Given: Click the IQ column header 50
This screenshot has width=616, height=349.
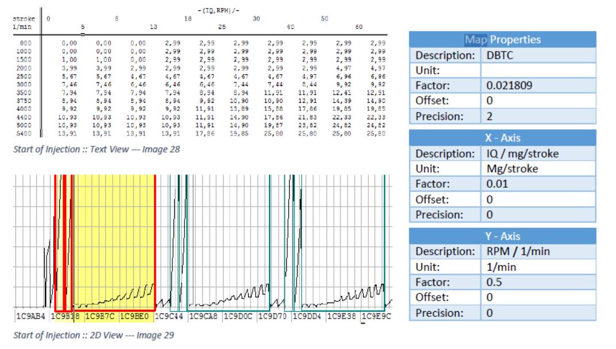Looking at the screenshot, I should coord(325,19).
